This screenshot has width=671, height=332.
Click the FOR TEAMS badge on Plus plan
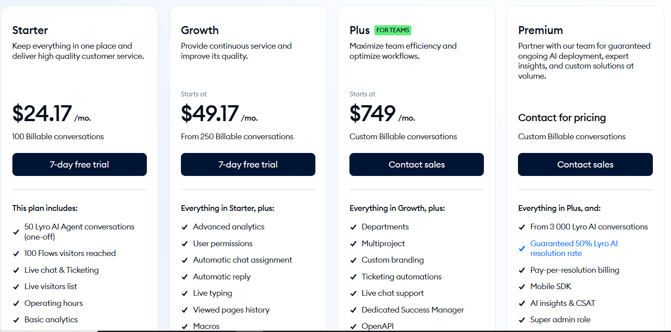pyautogui.click(x=393, y=30)
